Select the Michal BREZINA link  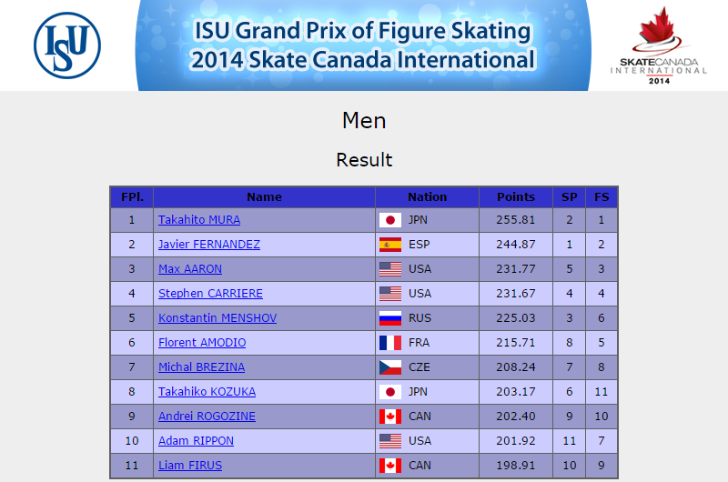pyautogui.click(x=201, y=367)
